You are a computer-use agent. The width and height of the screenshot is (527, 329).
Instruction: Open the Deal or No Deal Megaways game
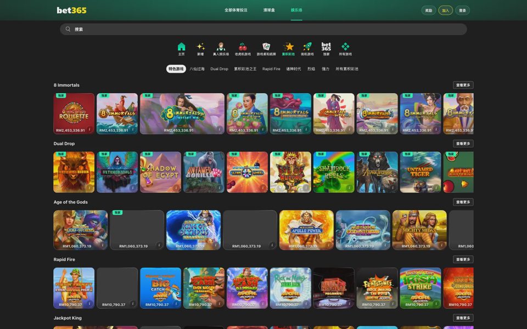(x=334, y=288)
